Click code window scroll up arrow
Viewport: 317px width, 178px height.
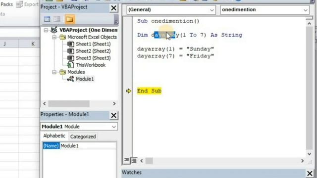coord(309,24)
